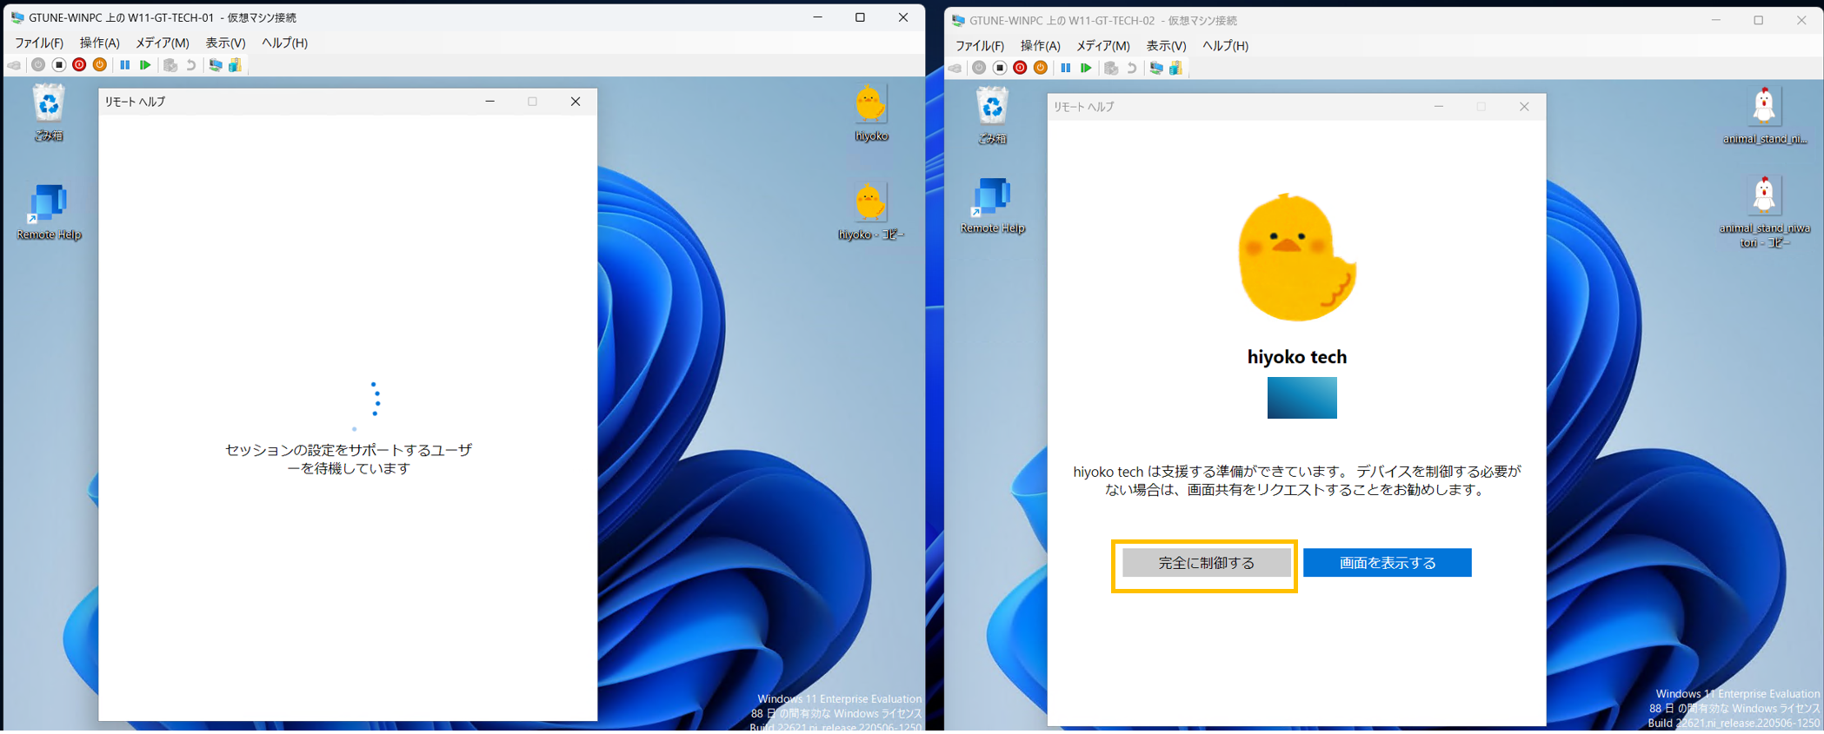Click checkpoint icon in TECH-02 toolbar
Screen dimensions: 1824x734
[x=1111, y=68]
